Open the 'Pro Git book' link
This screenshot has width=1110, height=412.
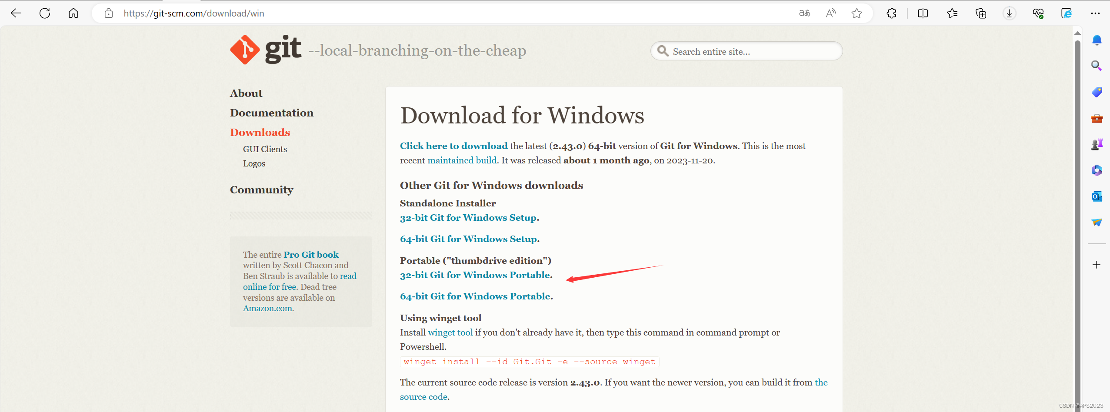click(311, 255)
